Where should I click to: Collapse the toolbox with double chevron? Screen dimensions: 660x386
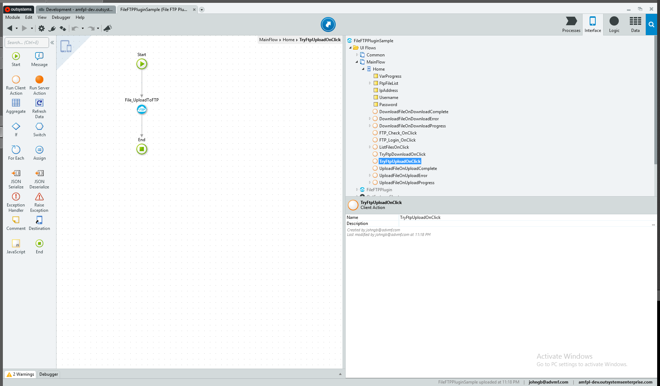[x=52, y=43]
